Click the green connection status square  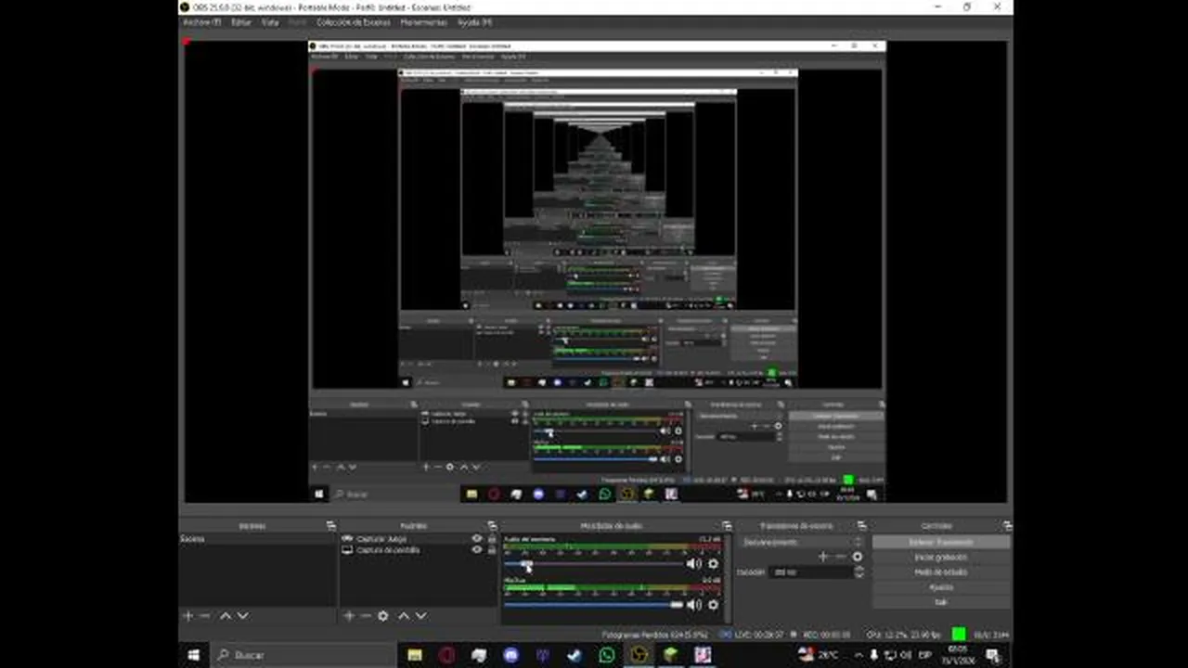[x=959, y=635]
